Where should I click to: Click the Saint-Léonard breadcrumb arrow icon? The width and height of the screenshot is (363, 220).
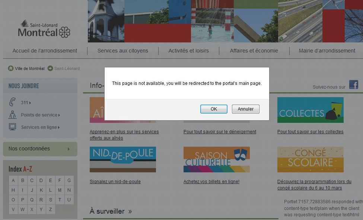(50, 68)
